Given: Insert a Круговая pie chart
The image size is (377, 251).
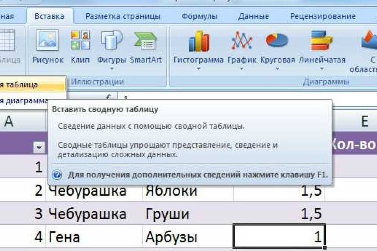Looking at the screenshot, I should (x=277, y=41).
